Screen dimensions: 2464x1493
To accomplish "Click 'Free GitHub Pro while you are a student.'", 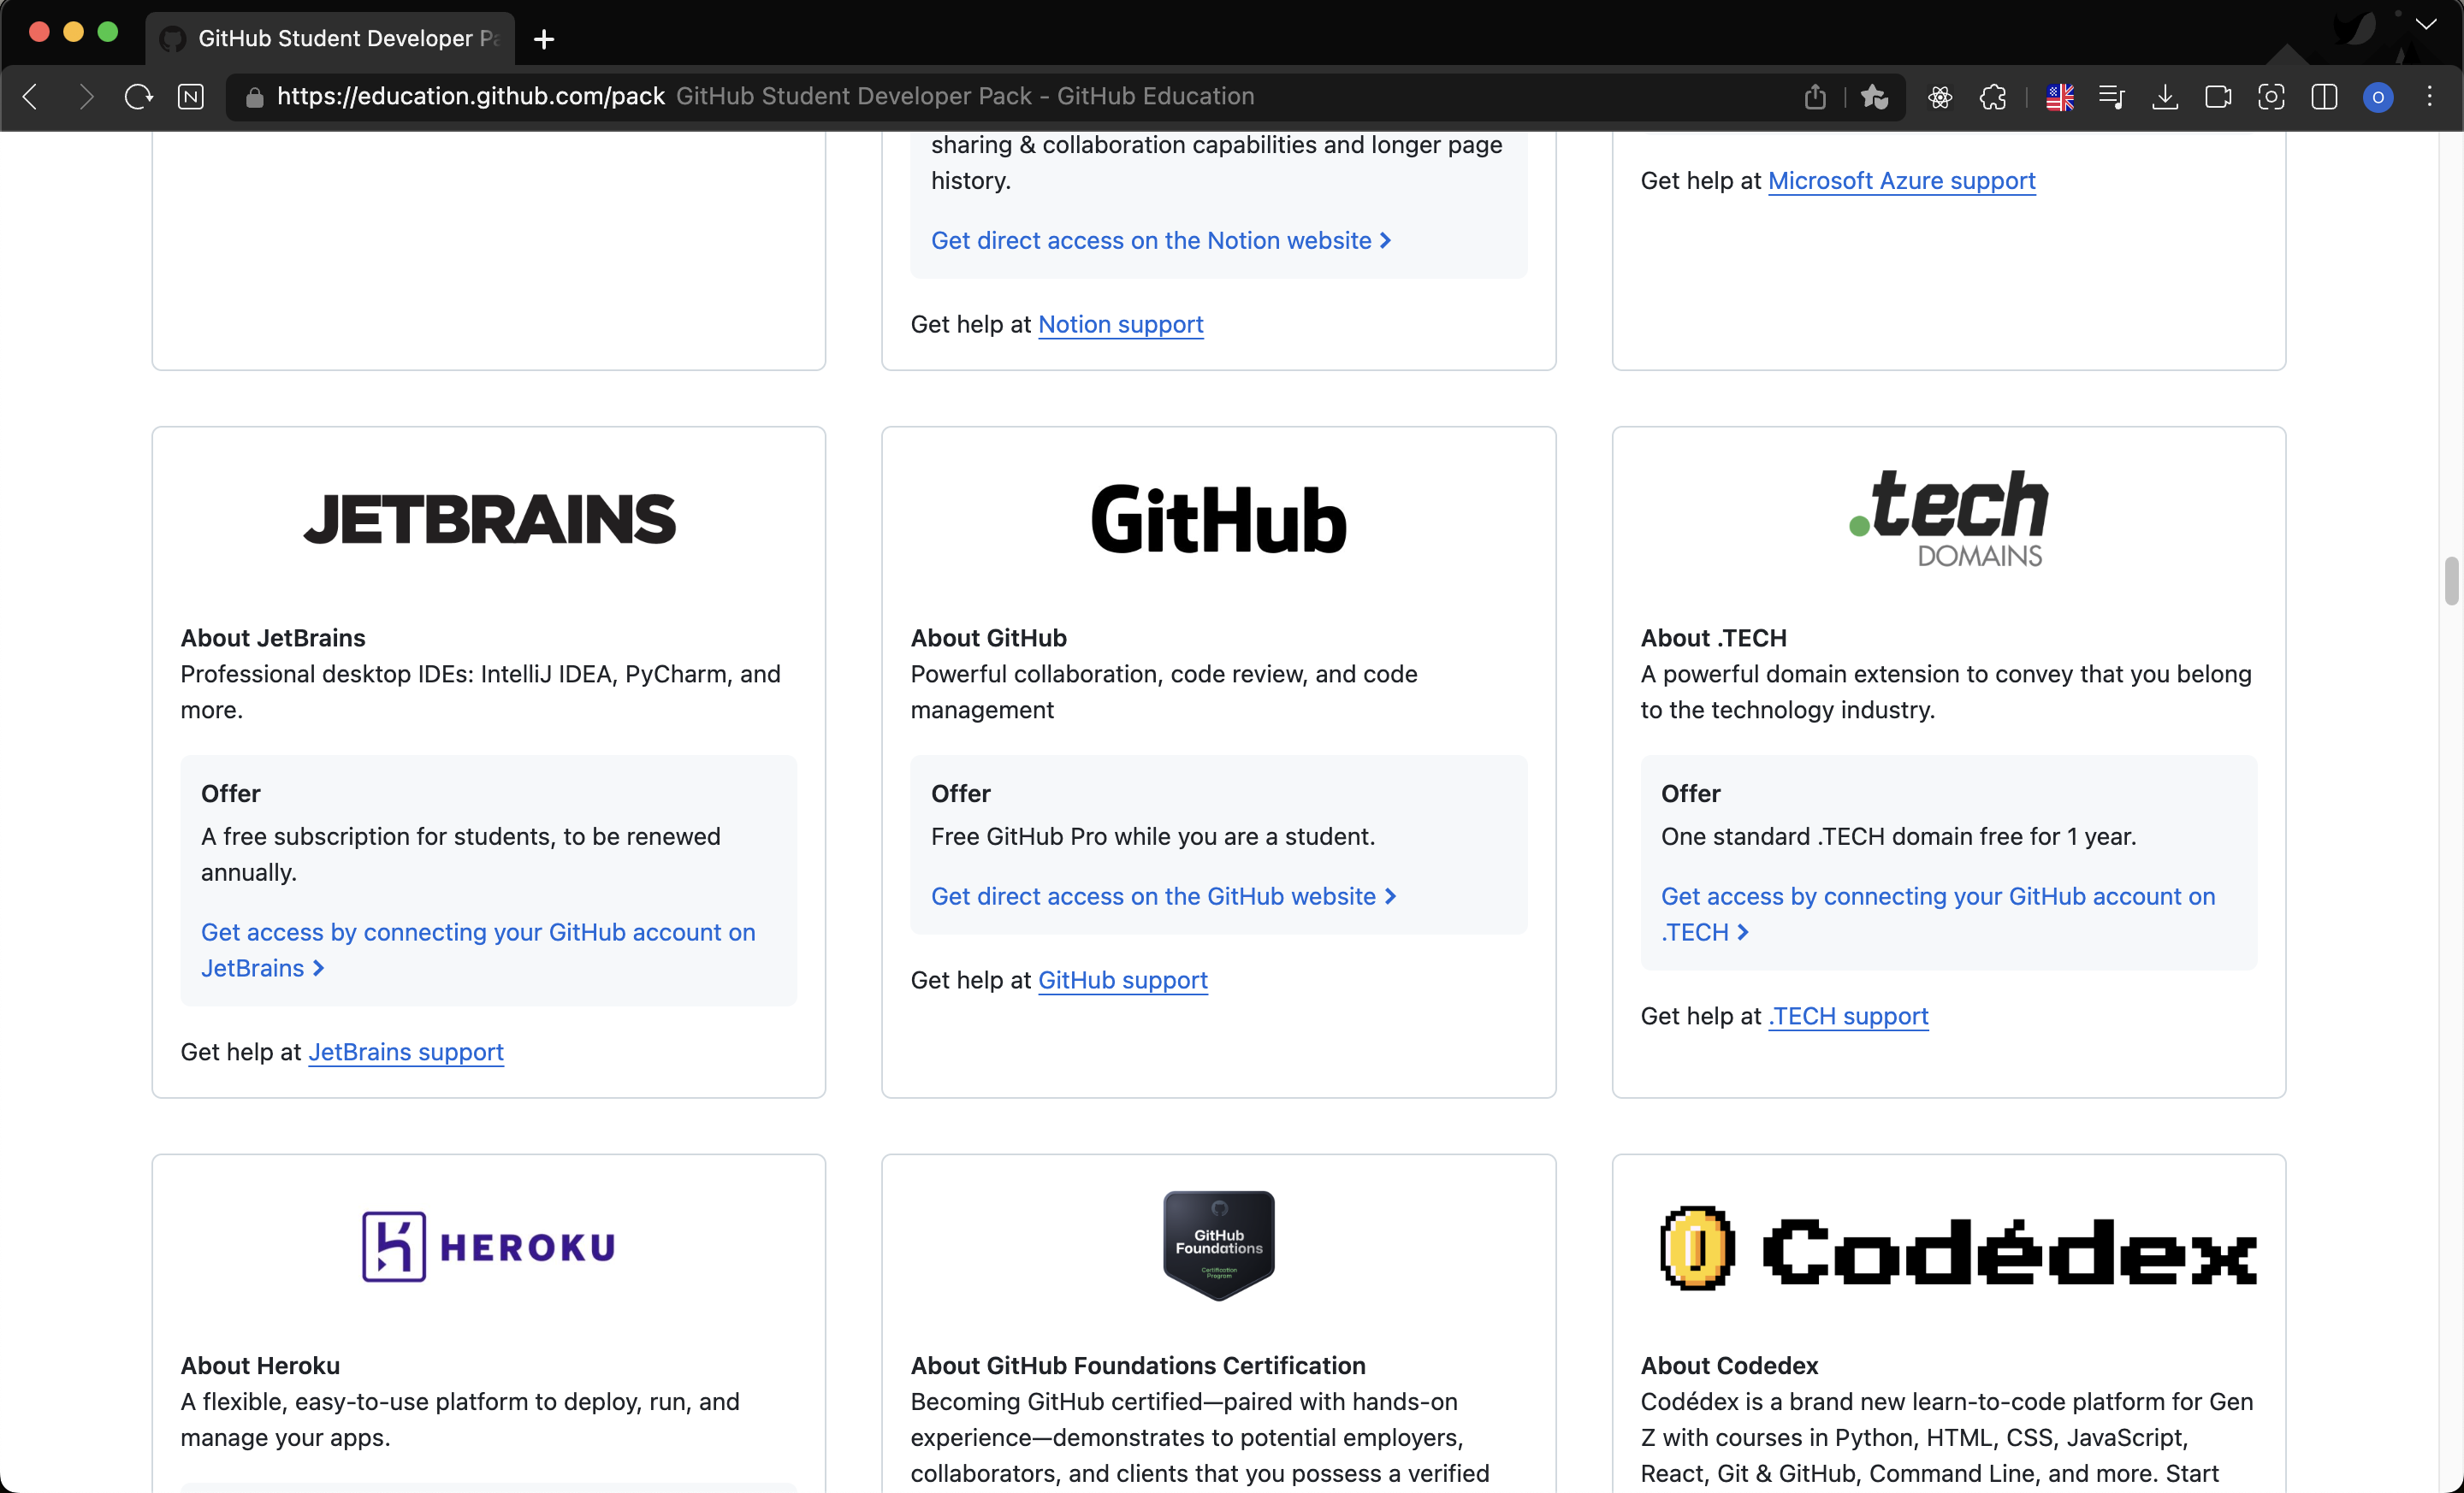I will [x=1153, y=836].
